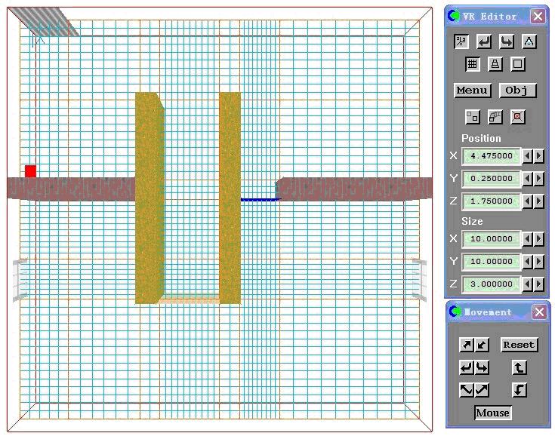555x436 pixels.
Task: Click the XYZ axes icon in VR Editor
Action: click(x=461, y=42)
